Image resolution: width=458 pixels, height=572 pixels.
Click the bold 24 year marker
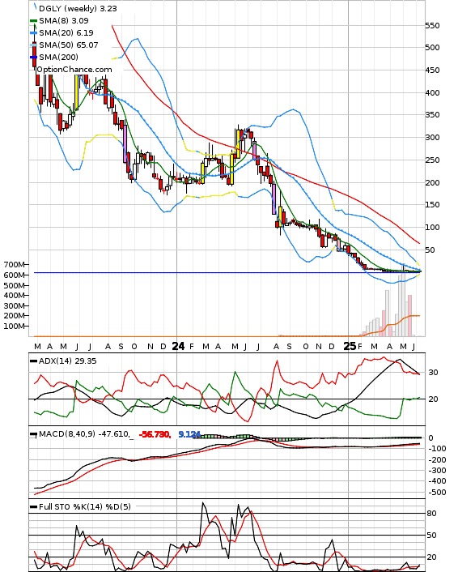178,346
